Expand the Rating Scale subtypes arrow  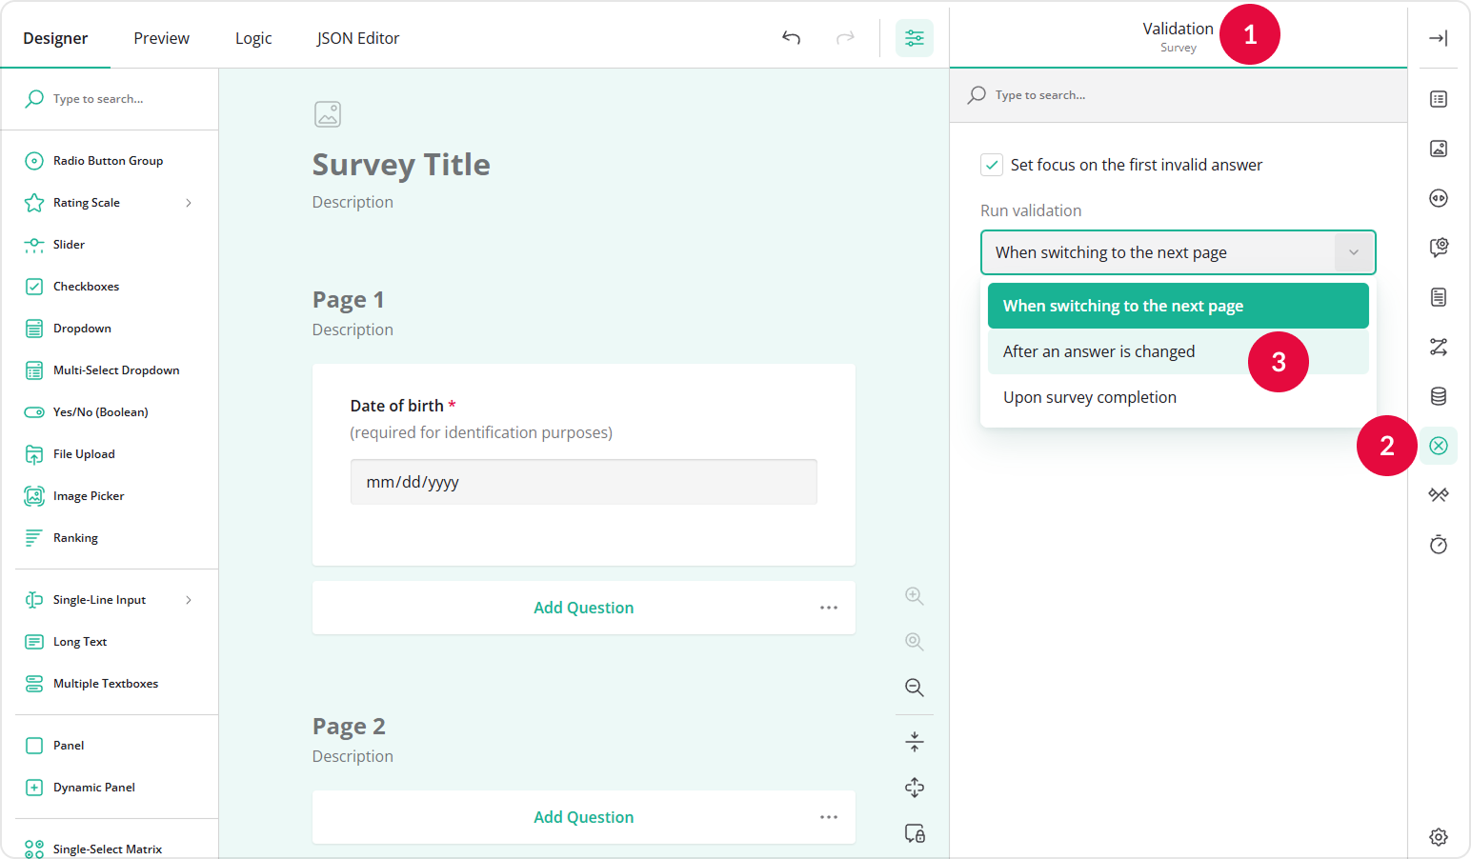click(x=189, y=203)
